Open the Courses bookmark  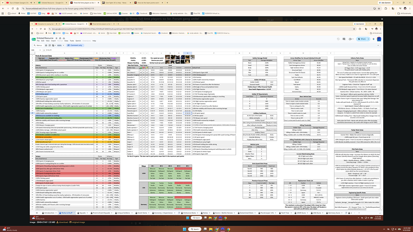[123, 13]
